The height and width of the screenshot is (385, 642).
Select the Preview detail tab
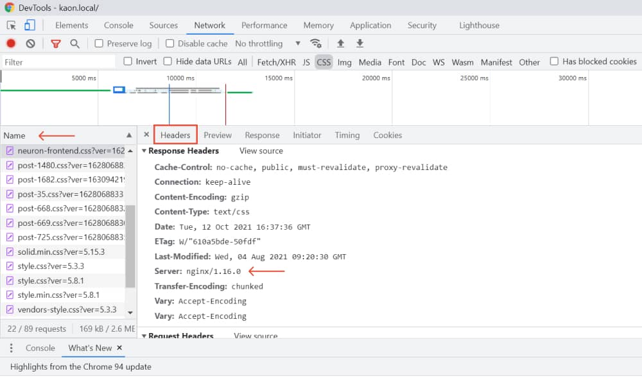(218, 135)
